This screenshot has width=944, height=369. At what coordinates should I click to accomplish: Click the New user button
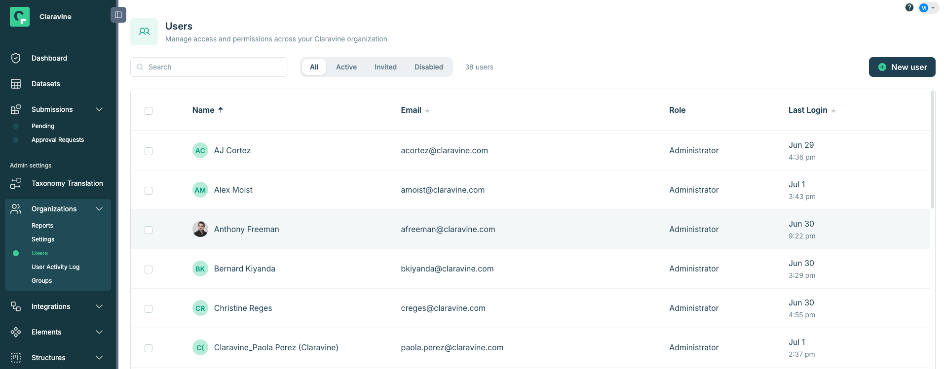coord(902,67)
